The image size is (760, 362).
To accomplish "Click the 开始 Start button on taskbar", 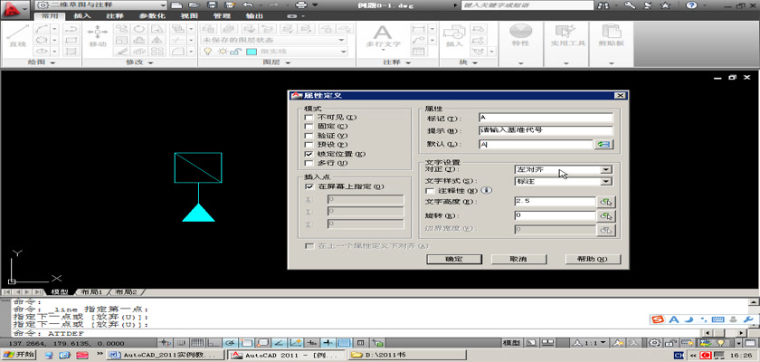I will (x=18, y=355).
